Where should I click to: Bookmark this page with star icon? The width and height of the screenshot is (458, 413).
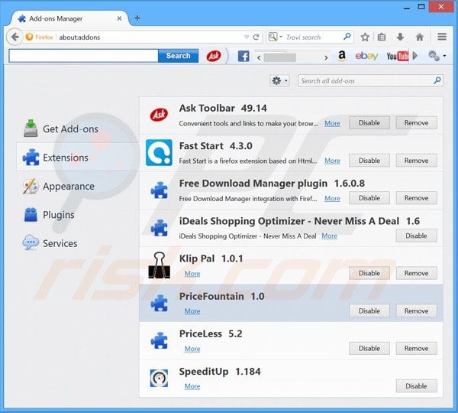(365, 37)
